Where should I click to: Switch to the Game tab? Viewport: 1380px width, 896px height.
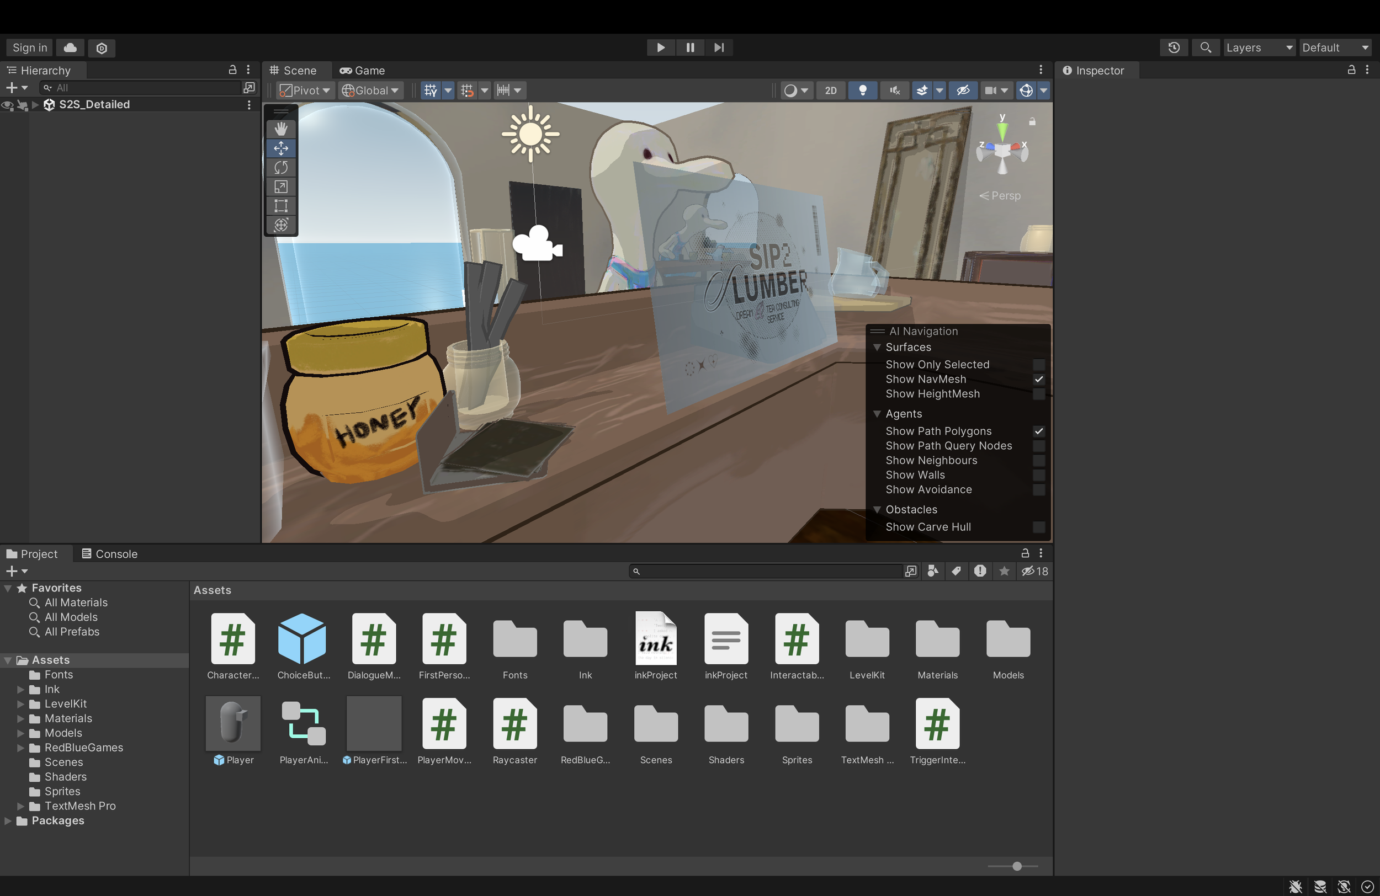tap(363, 71)
